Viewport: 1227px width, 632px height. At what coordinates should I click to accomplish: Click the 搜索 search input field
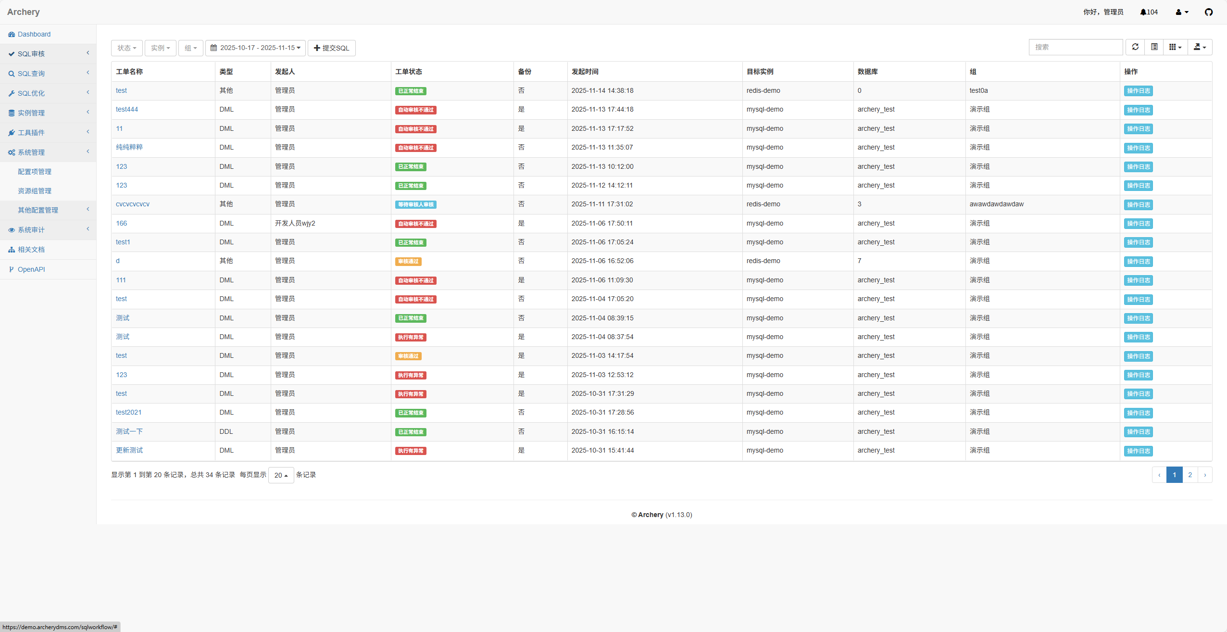[1075, 47]
